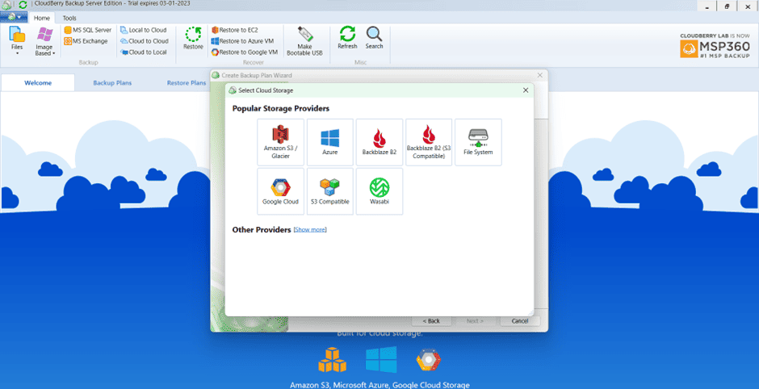Open the Restore Plans tab
The width and height of the screenshot is (759, 389).
point(187,83)
